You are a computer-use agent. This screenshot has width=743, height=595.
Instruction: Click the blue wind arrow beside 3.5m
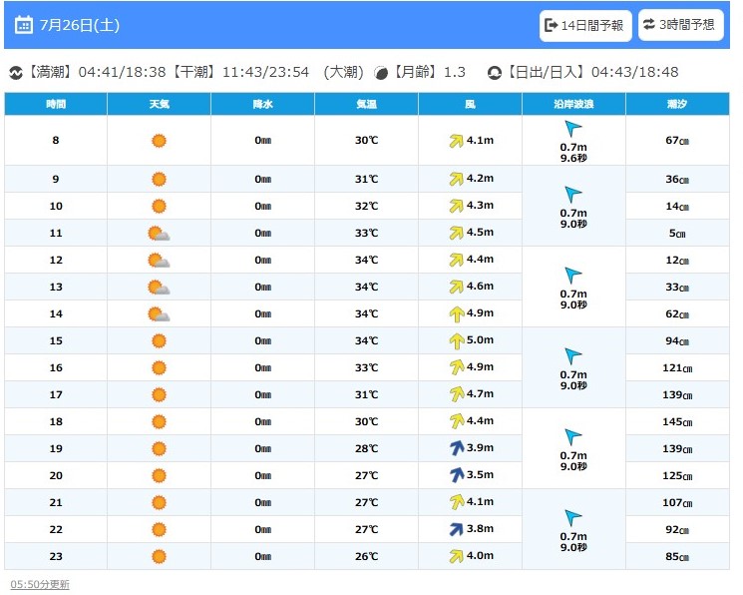(457, 475)
